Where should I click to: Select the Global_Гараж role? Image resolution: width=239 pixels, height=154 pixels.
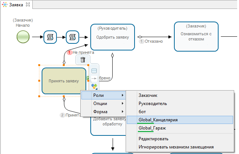152,128
